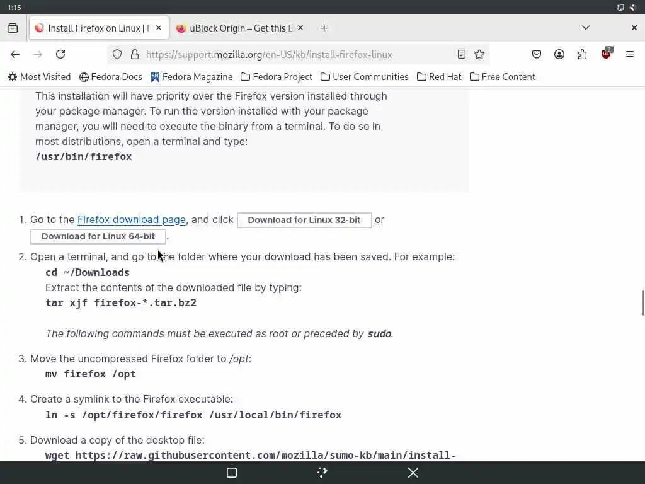Show site security padlock info
The image size is (645, 484).
tap(135, 54)
